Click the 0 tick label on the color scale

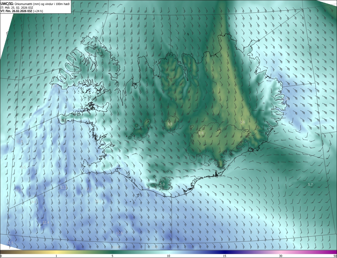pyautogui.click(x=1, y=256)
